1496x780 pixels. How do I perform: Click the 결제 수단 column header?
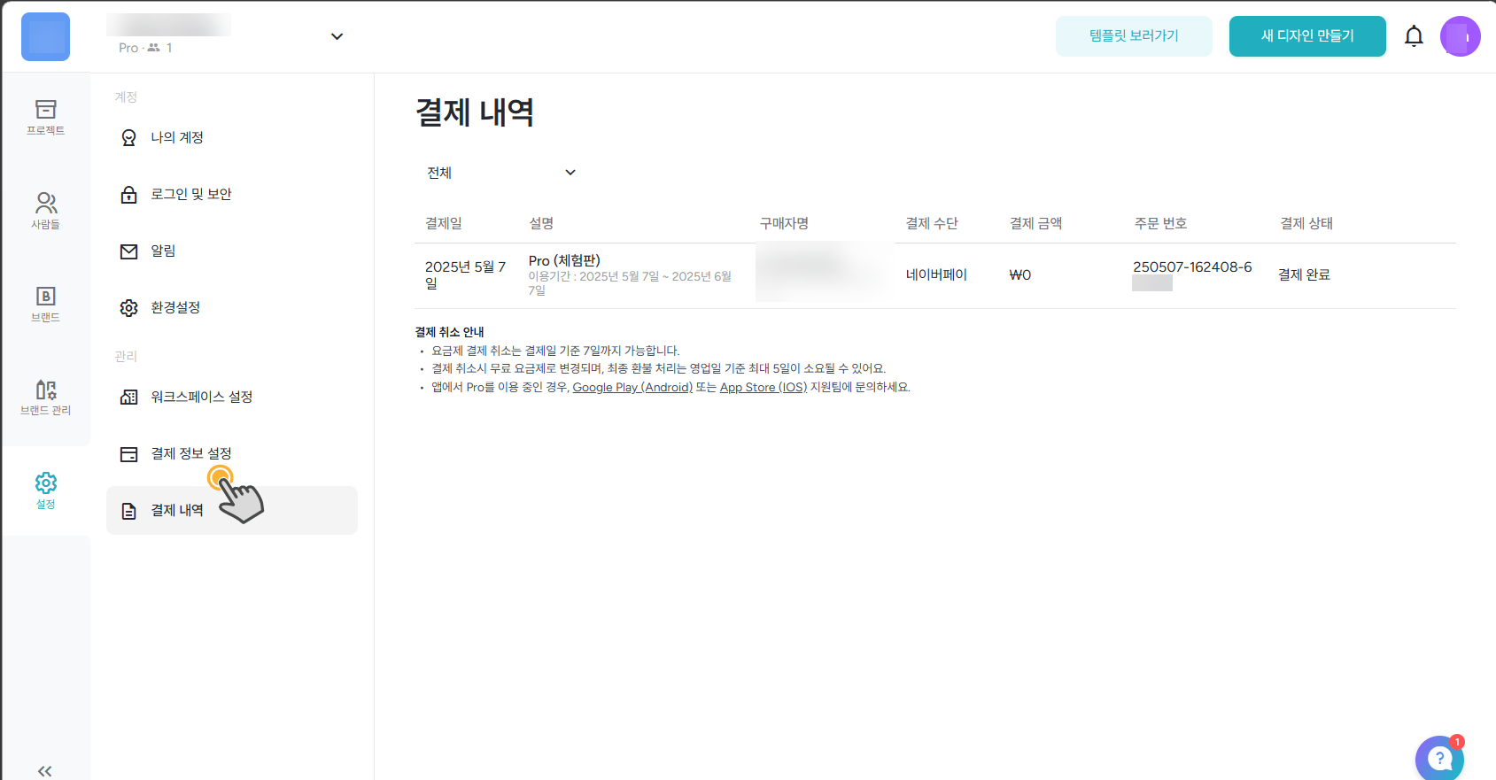click(x=932, y=223)
